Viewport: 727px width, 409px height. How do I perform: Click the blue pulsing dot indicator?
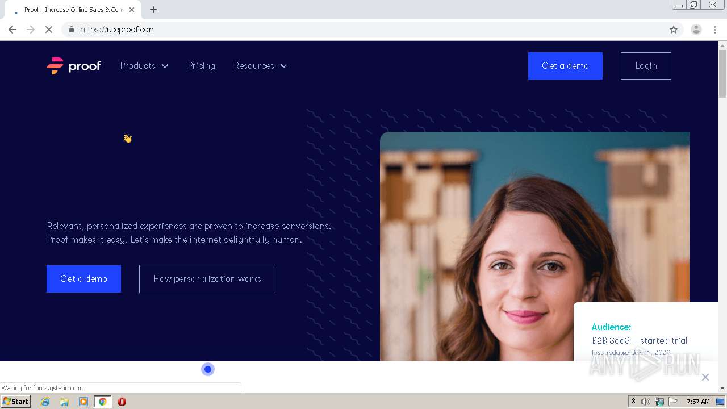[208, 369]
